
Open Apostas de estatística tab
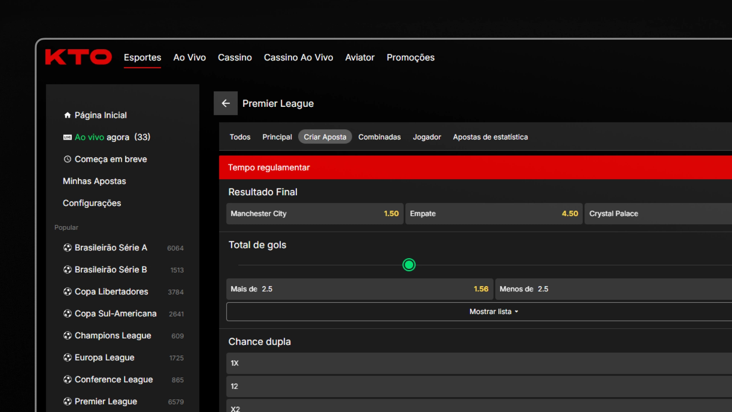click(490, 137)
